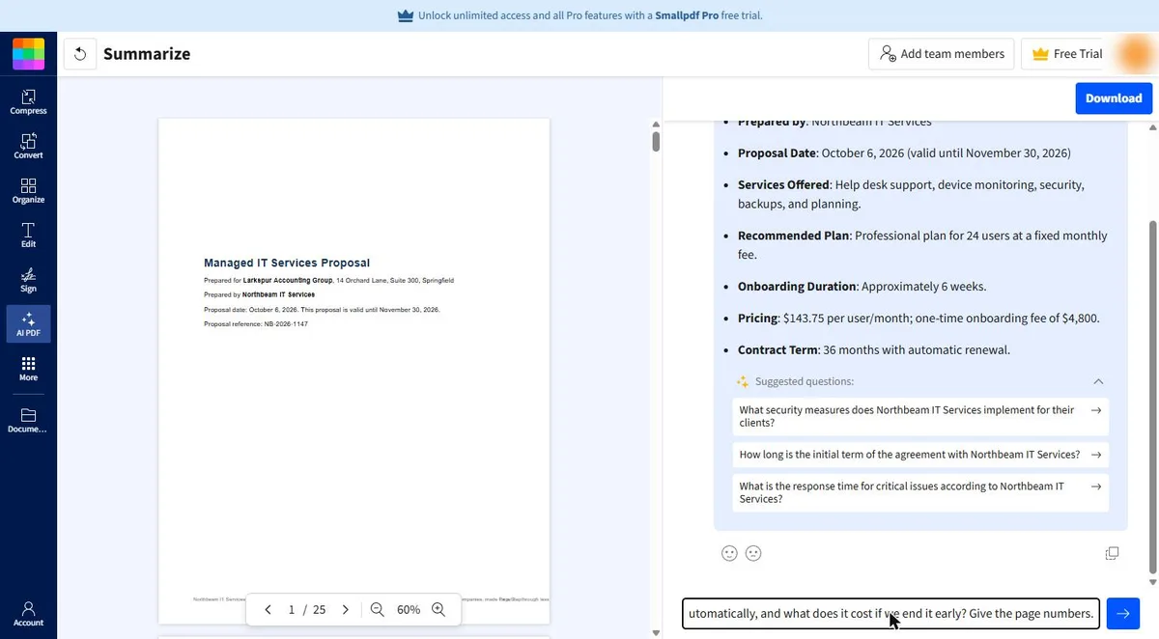Collapse the Suggested questions section
This screenshot has width=1159, height=639.
coord(1098,381)
